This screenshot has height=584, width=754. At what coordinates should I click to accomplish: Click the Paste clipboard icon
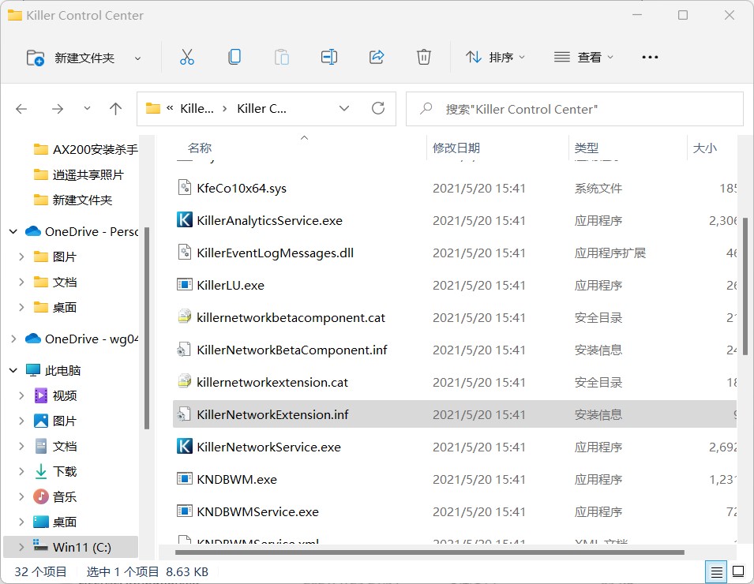pos(281,57)
